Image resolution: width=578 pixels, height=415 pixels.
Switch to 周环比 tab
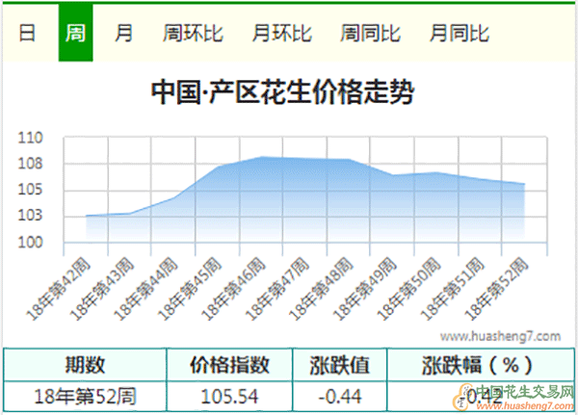tap(193, 33)
